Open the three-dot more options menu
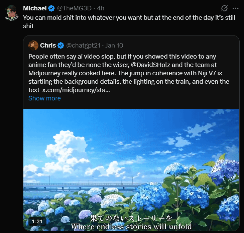Image resolution: width=244 pixels, height=233 pixels. coord(236,8)
